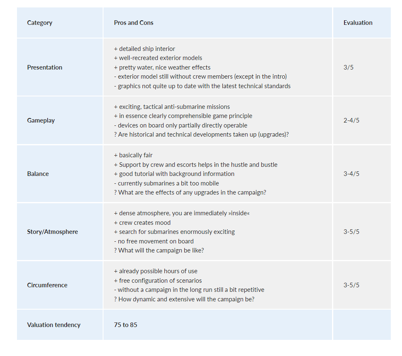Click the Story/Atmosphere row label

tap(53, 232)
